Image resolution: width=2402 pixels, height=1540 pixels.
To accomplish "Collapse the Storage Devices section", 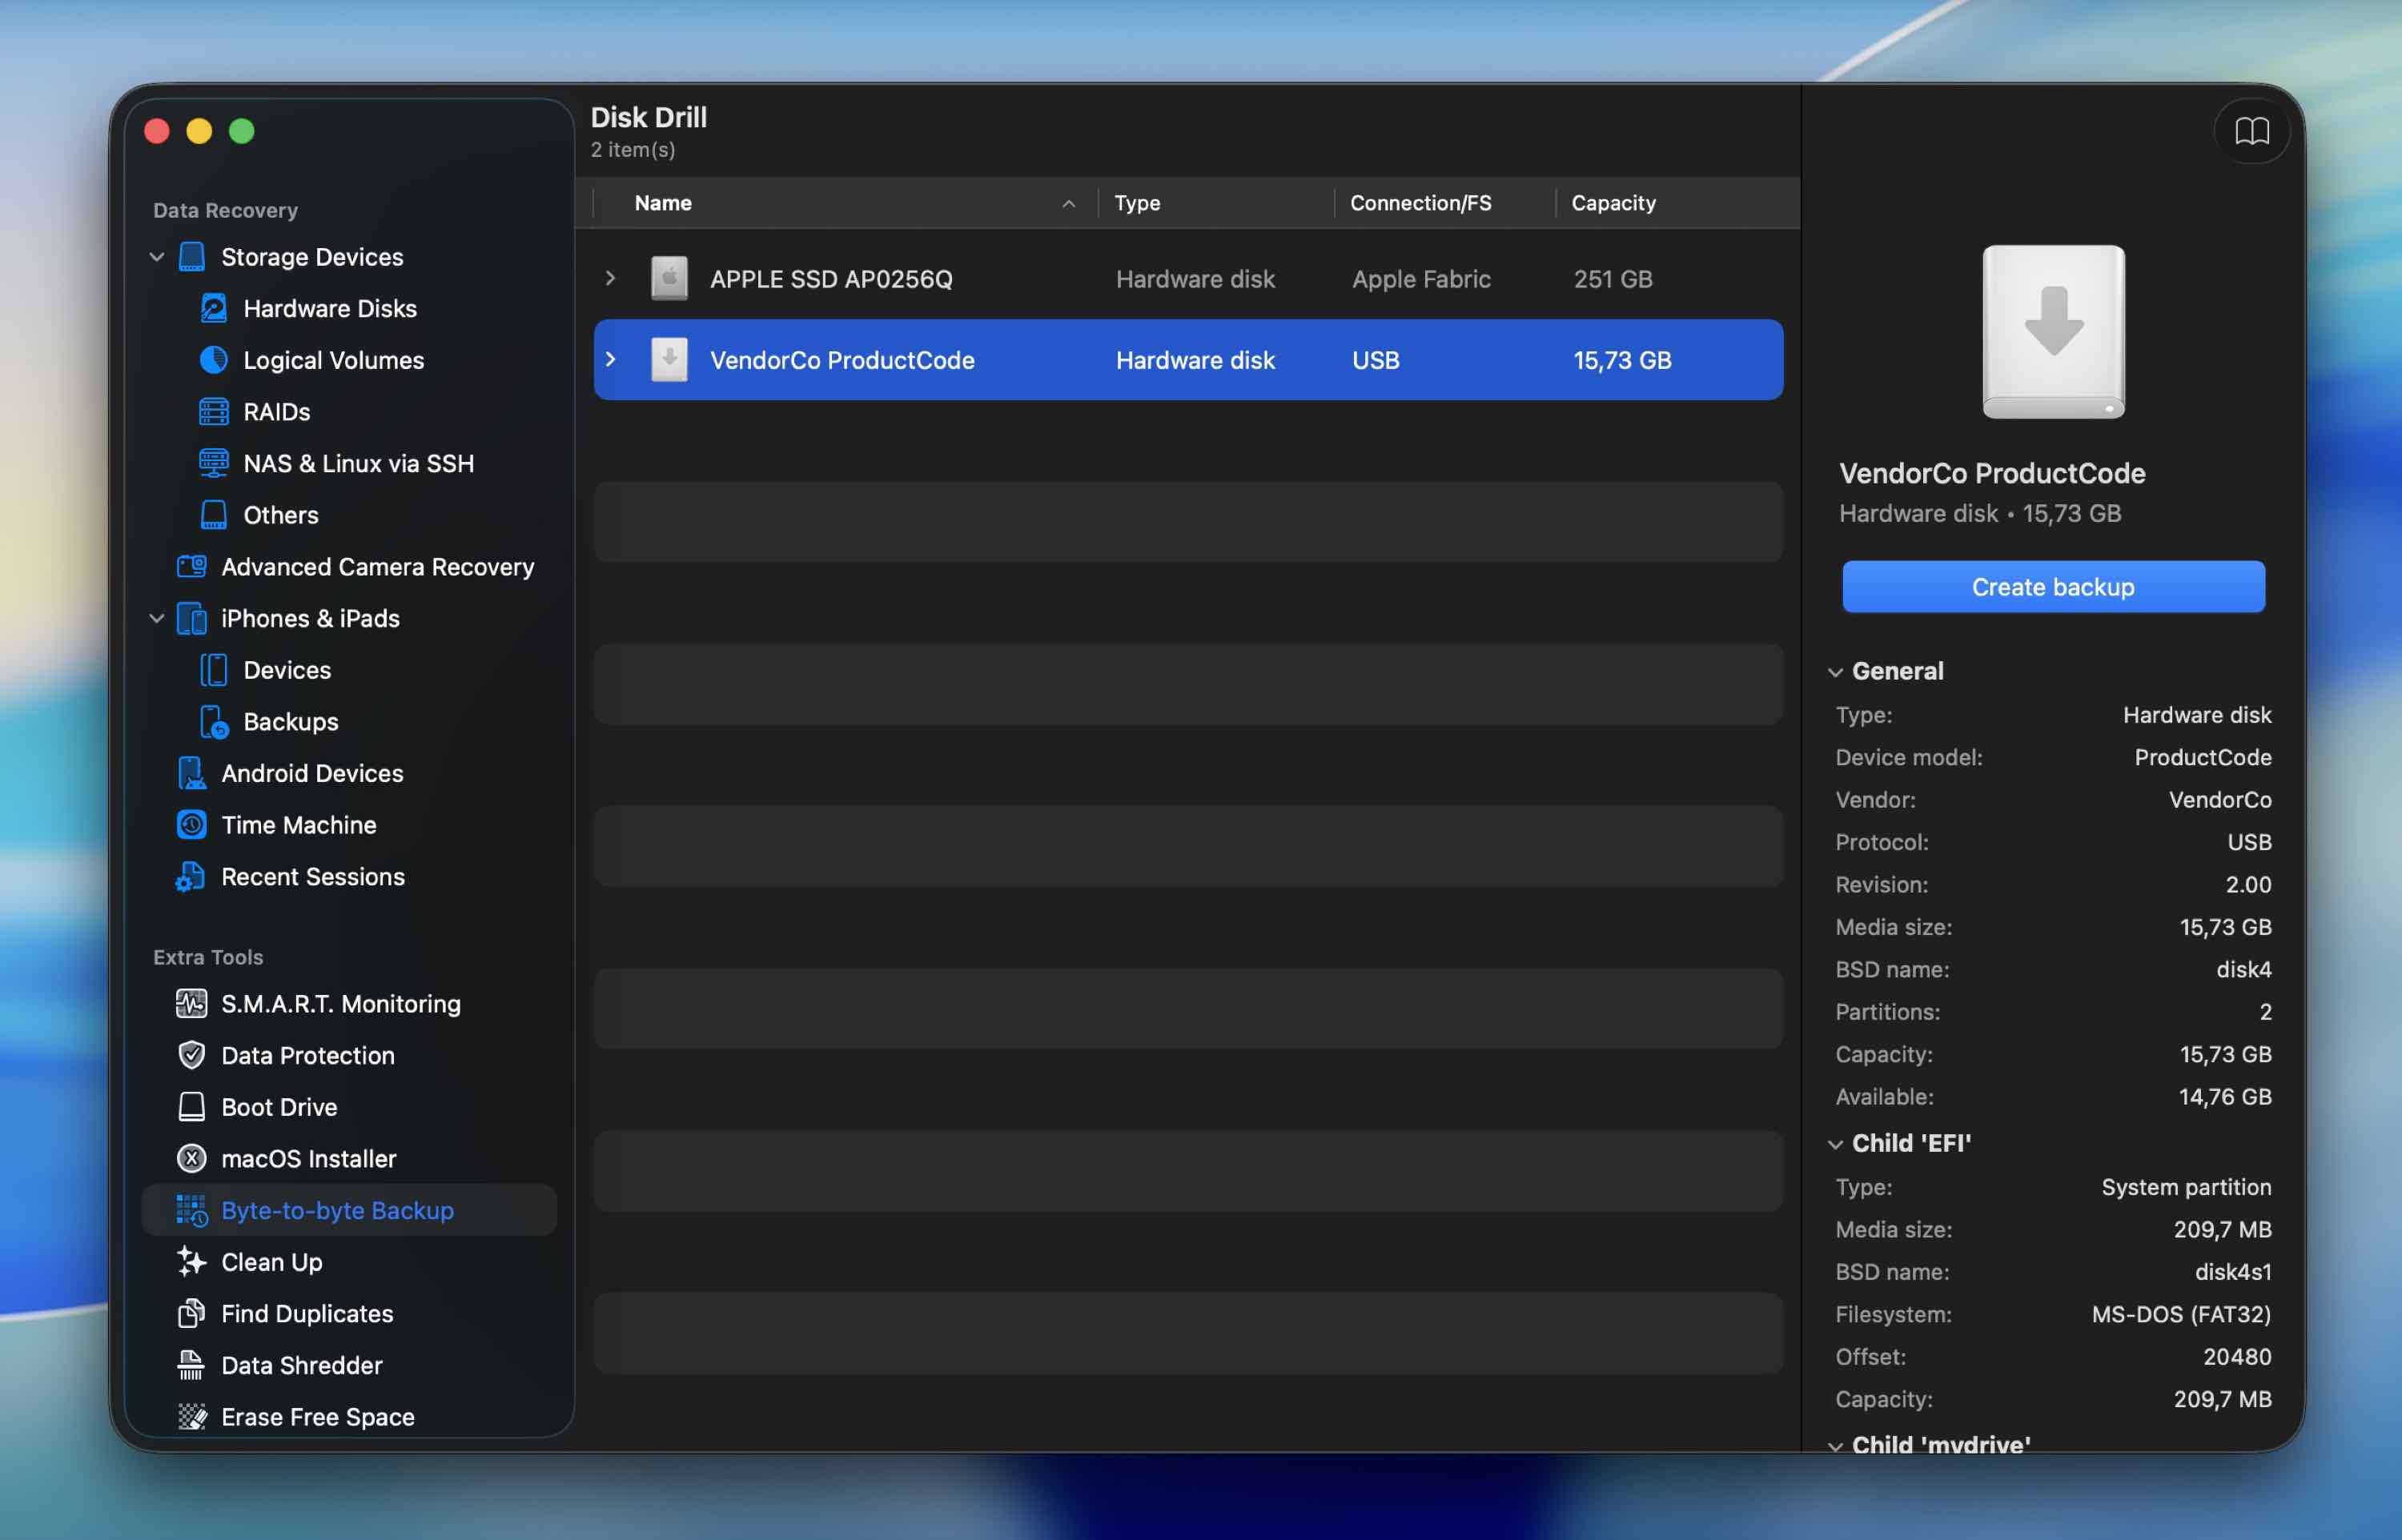I will click(157, 257).
